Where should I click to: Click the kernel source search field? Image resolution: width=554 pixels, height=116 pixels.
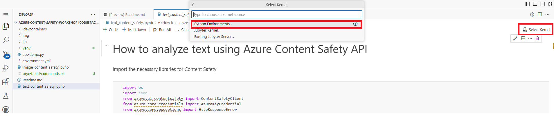[x=276, y=14]
